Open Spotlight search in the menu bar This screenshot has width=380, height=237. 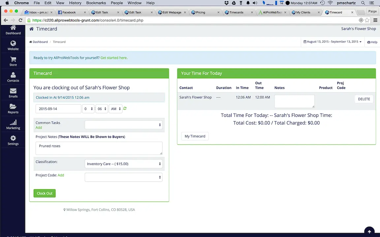coord(363,3)
